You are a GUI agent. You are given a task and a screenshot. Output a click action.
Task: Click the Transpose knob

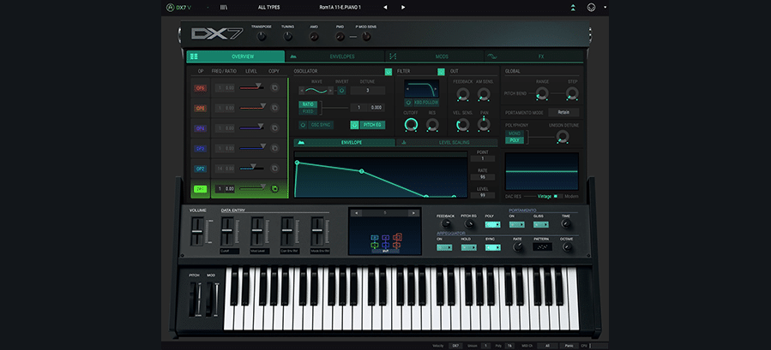click(262, 36)
